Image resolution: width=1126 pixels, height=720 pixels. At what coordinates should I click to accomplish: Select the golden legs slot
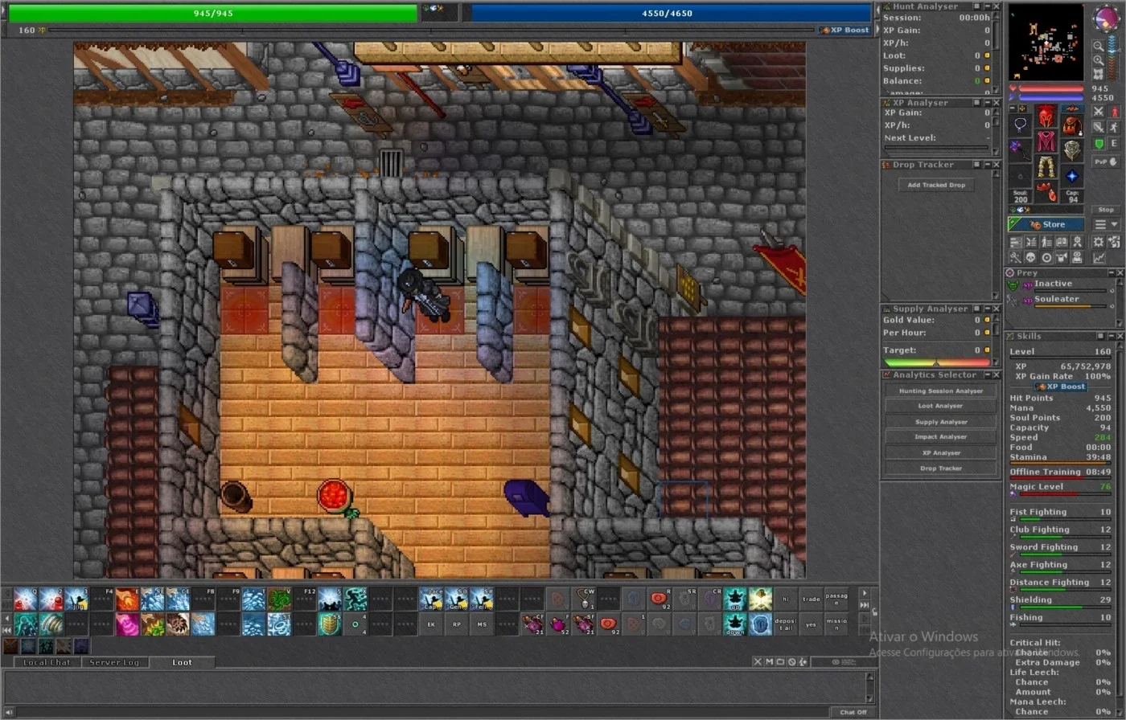click(x=1046, y=167)
